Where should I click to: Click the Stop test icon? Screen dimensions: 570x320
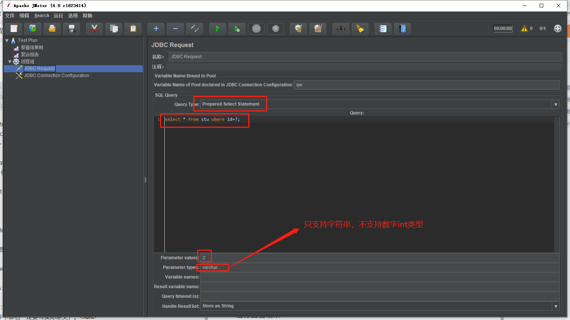[256, 29]
